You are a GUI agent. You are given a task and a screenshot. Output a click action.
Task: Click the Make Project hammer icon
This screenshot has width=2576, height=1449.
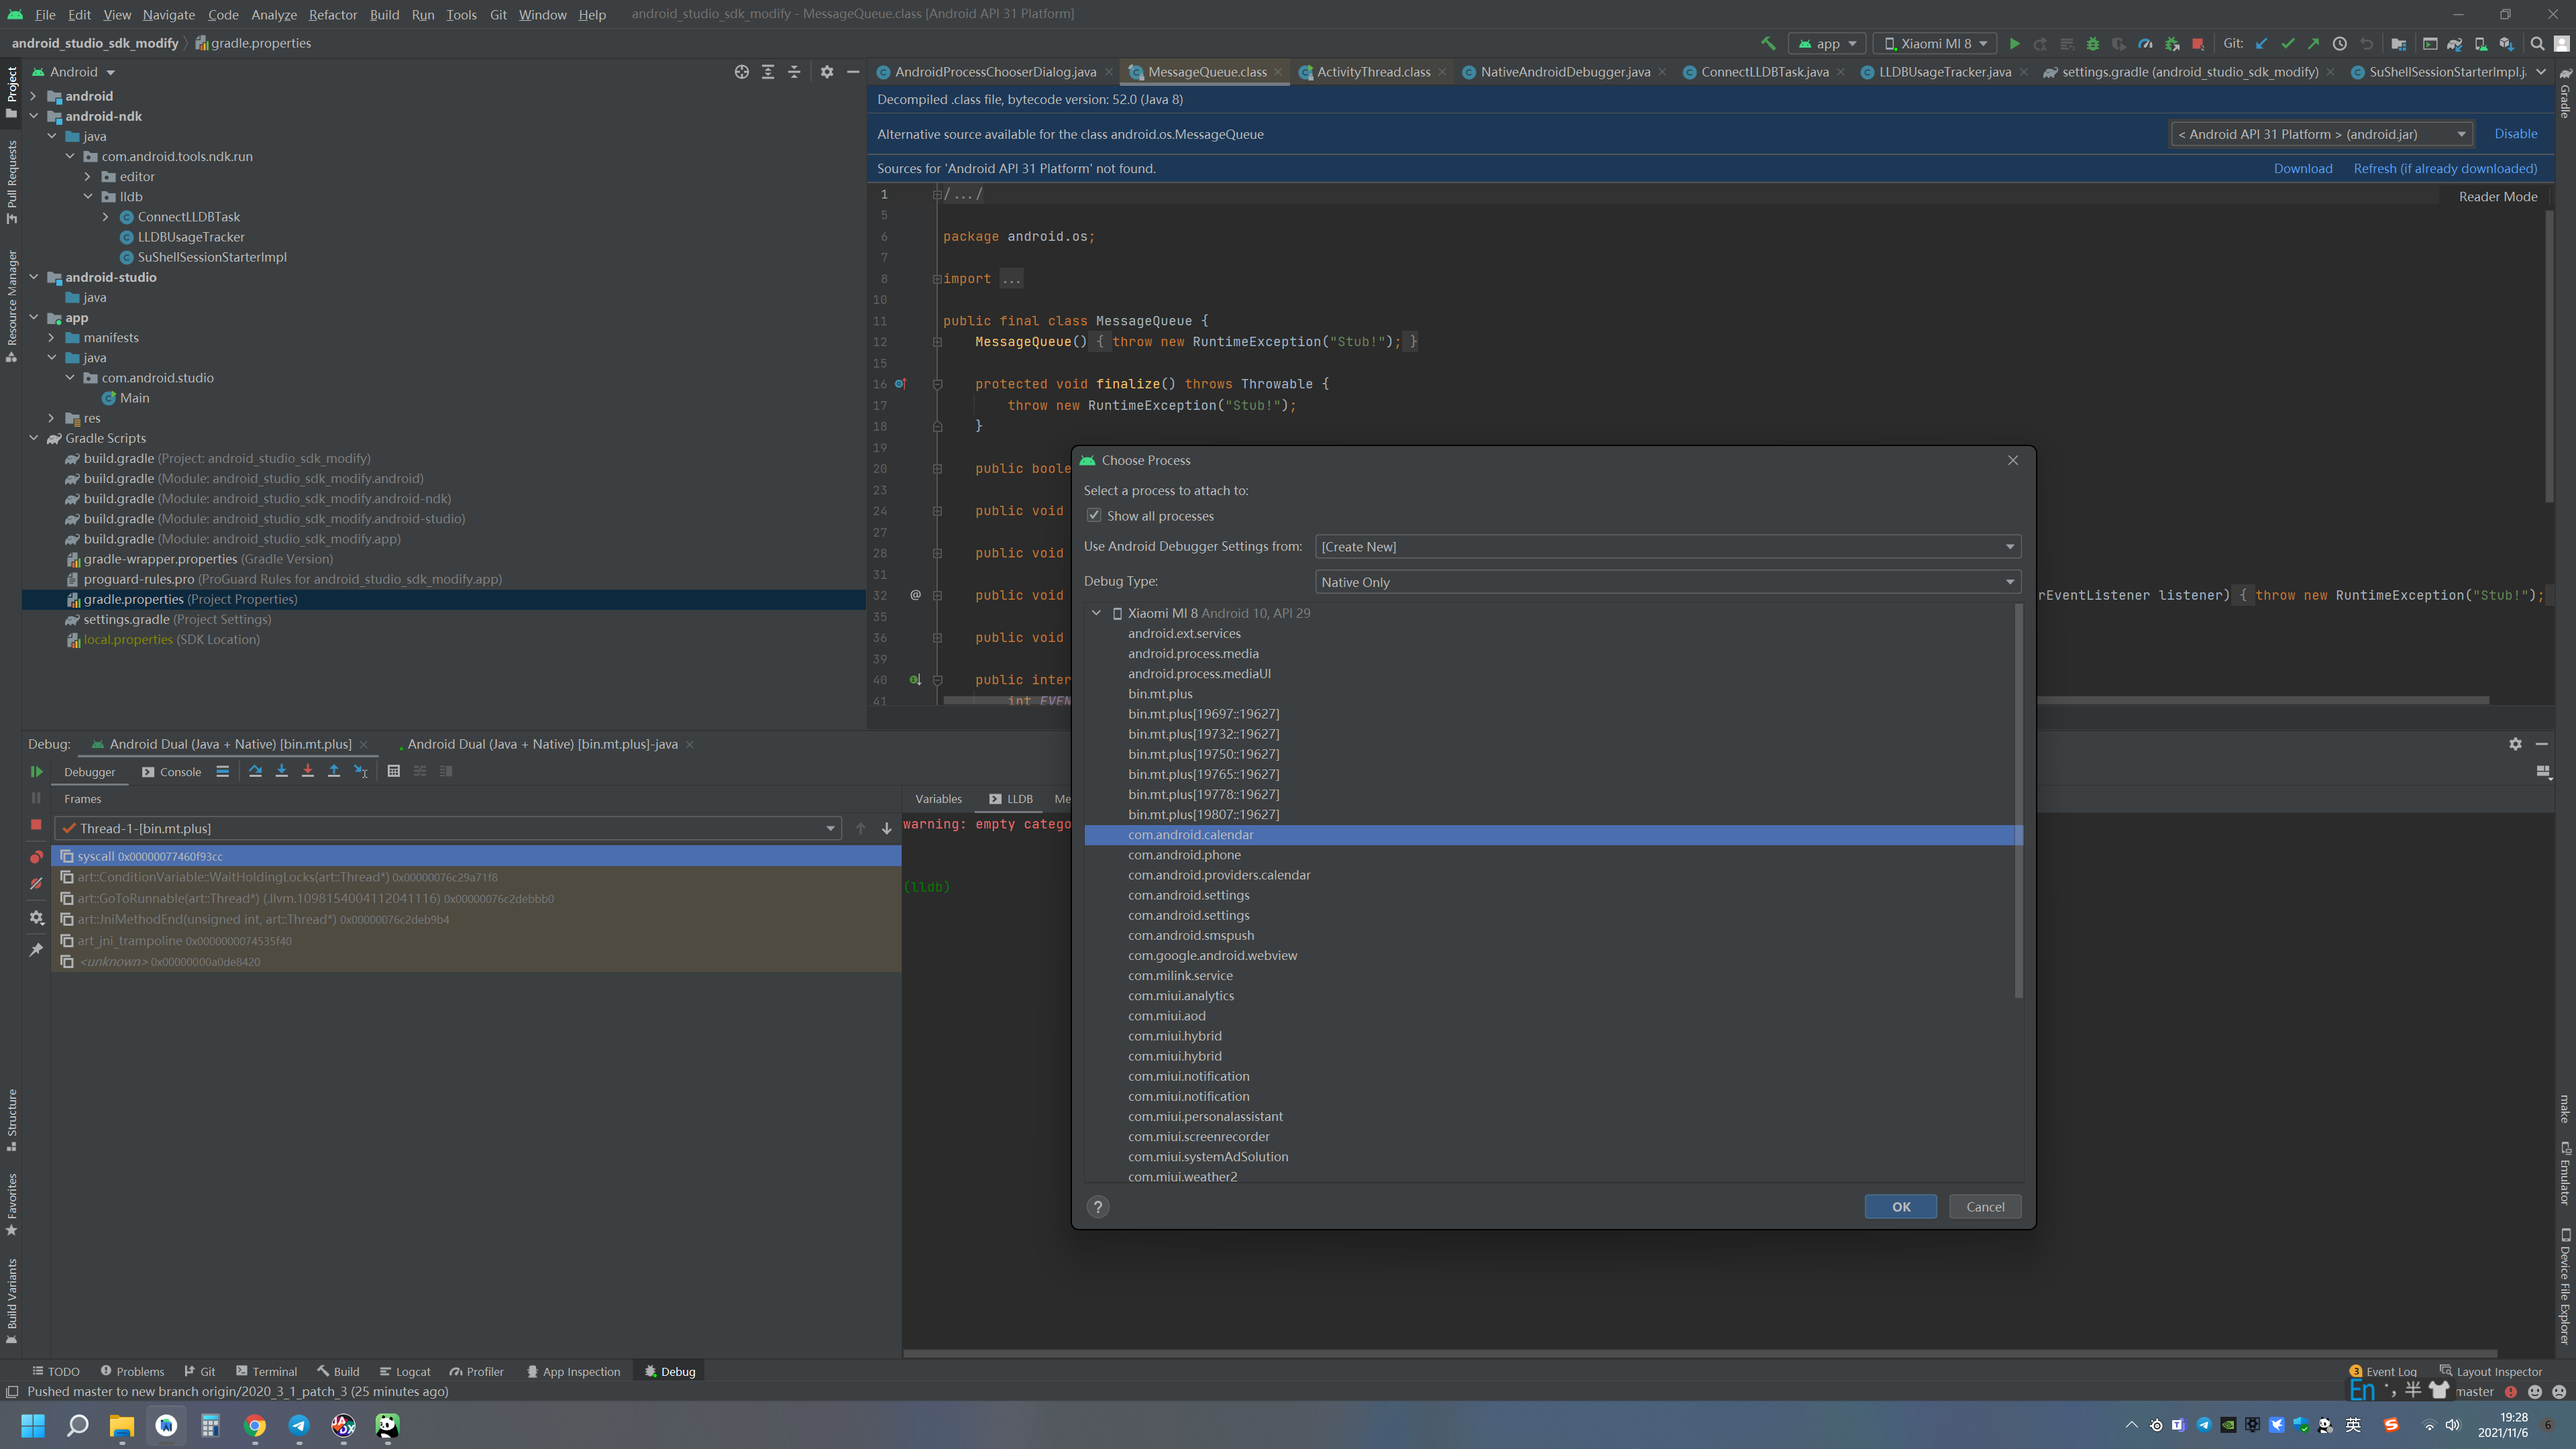(x=1768, y=43)
